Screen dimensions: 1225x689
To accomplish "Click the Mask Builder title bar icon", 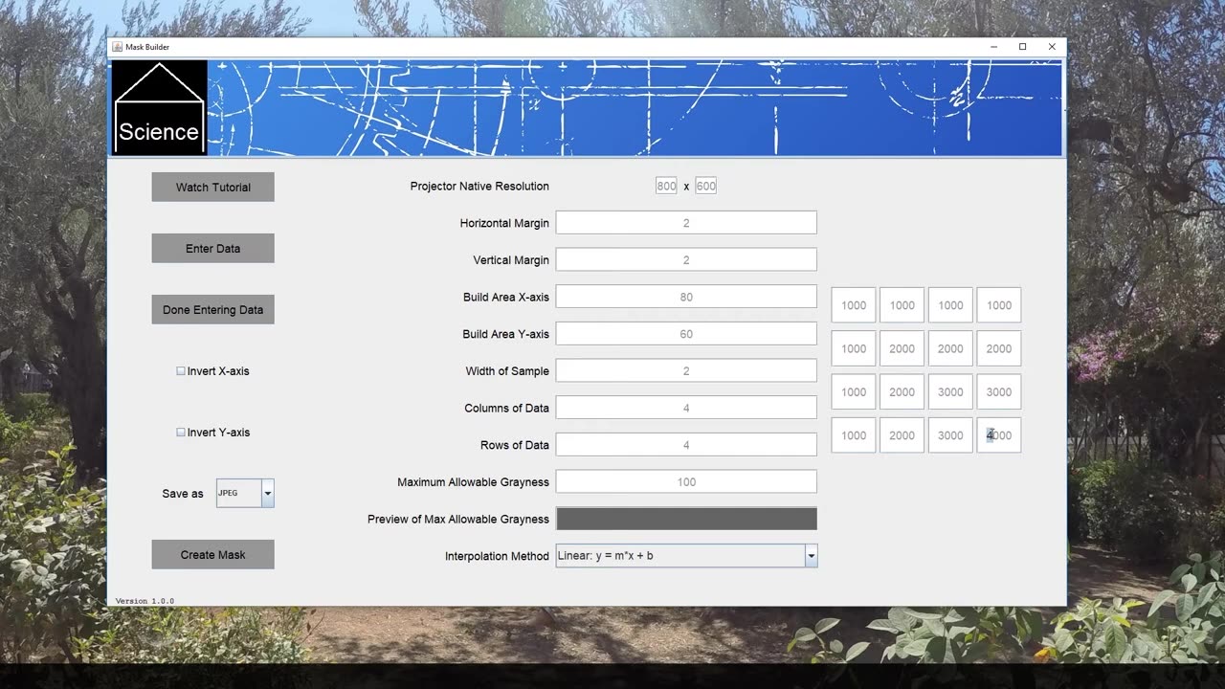I will [x=117, y=46].
